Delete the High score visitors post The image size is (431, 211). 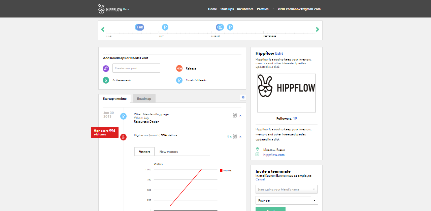point(240,137)
